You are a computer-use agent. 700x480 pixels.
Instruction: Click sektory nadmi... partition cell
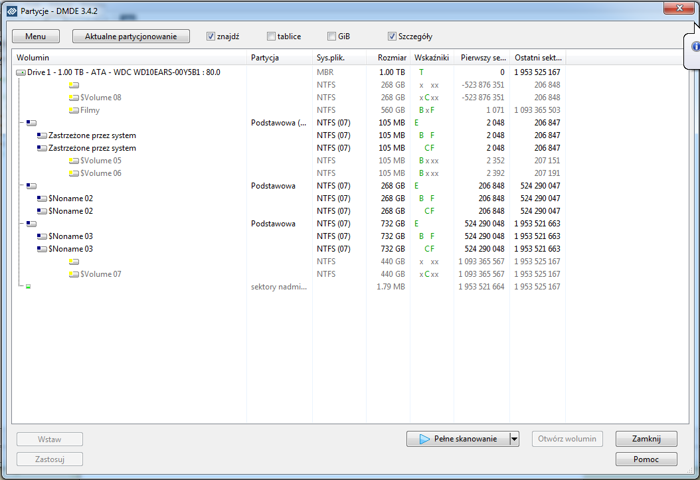[279, 287]
